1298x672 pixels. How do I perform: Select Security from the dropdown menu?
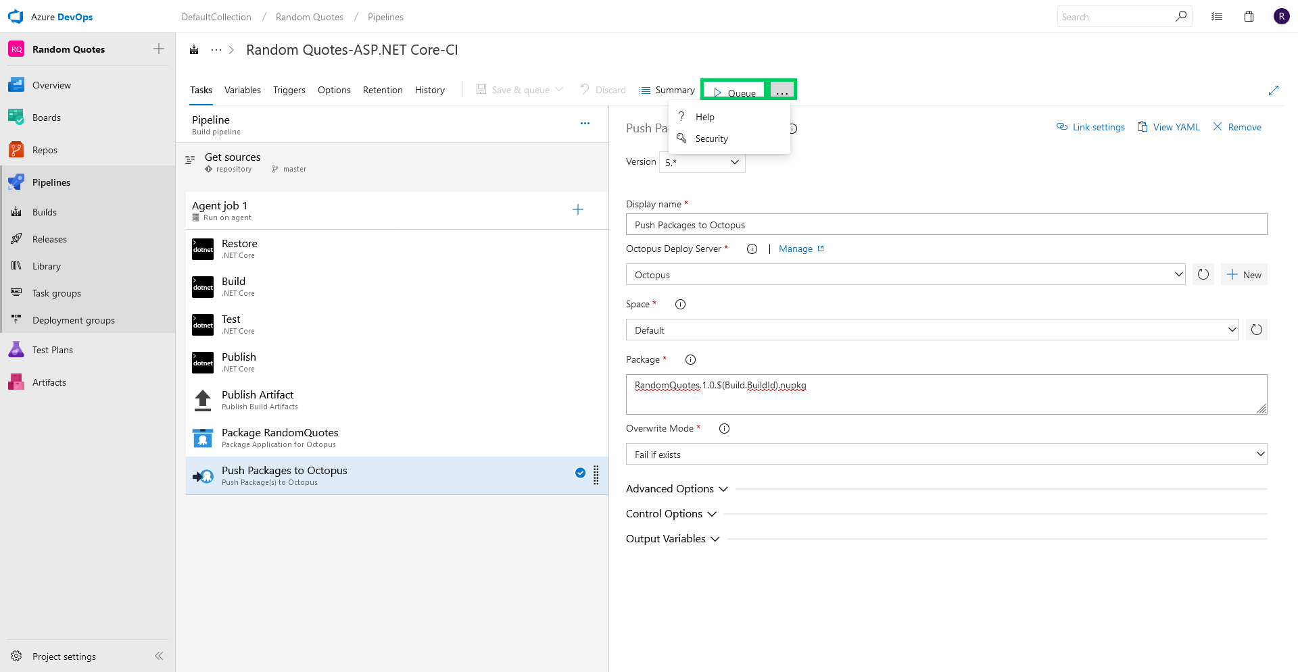(729, 138)
